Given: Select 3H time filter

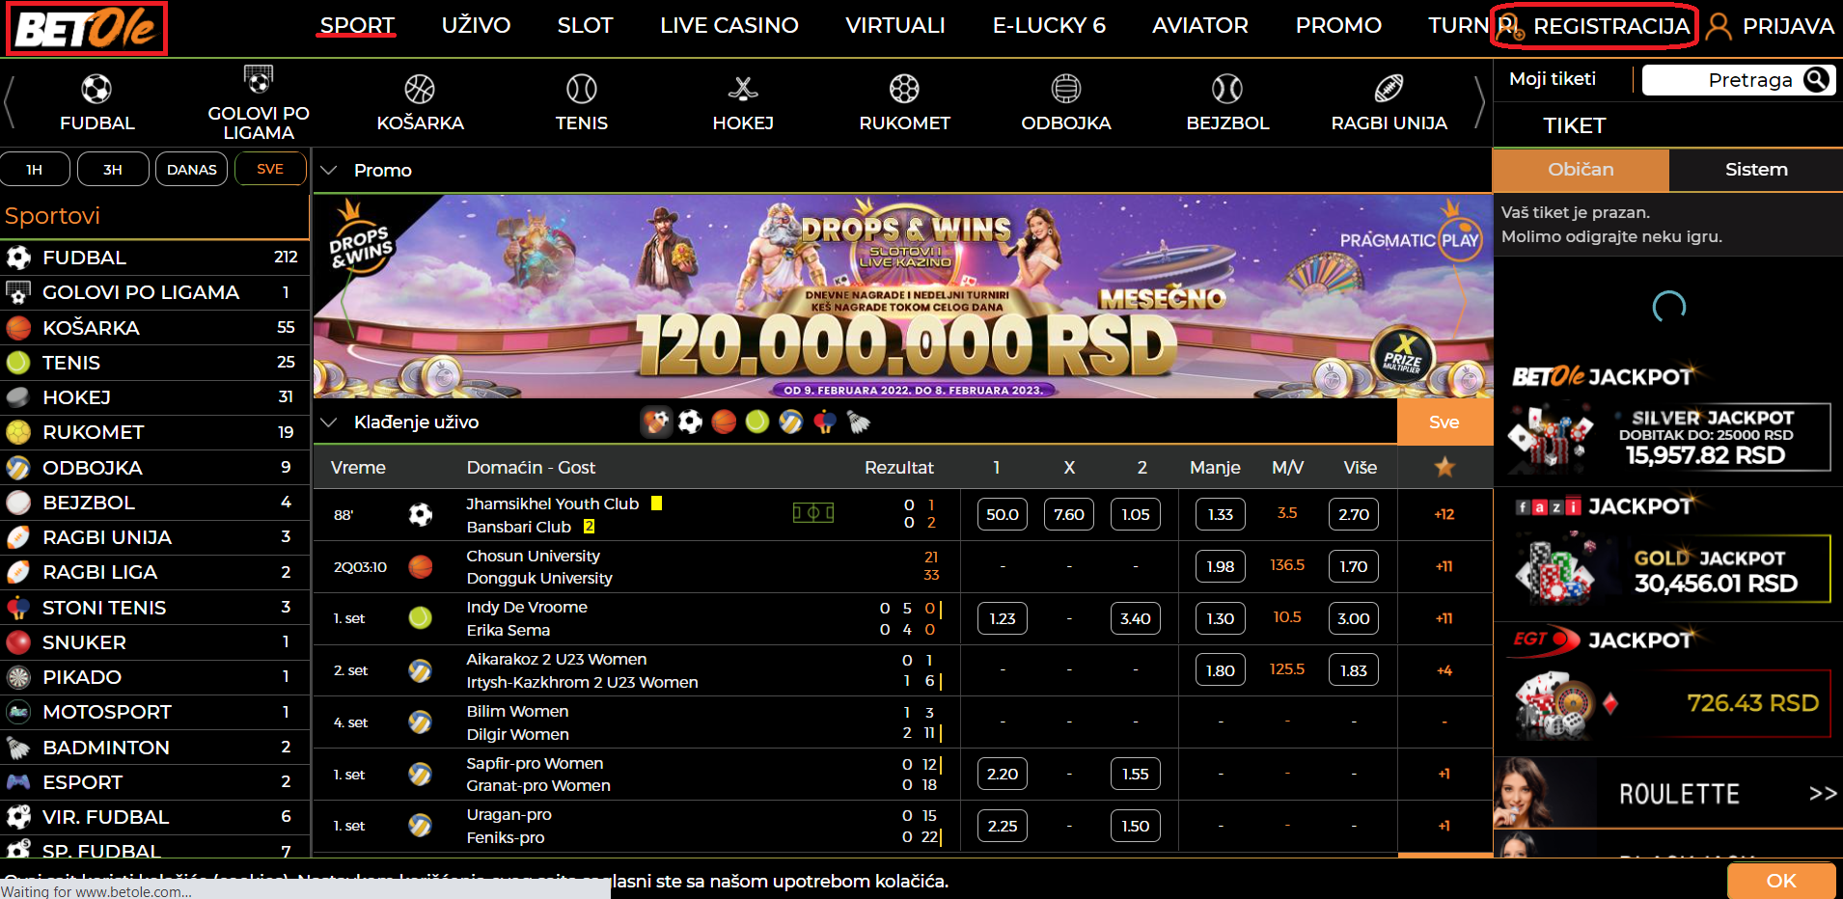Looking at the screenshot, I should click(113, 169).
